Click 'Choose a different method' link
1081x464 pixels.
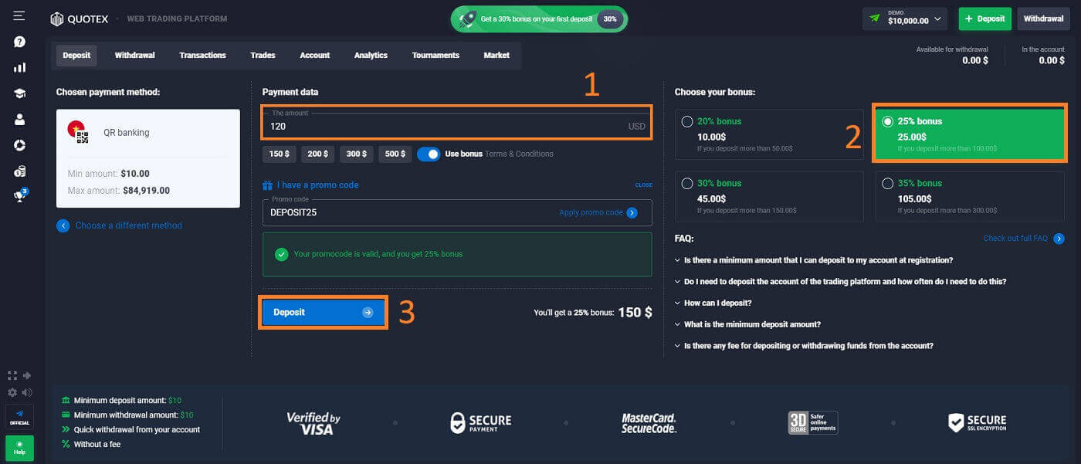(x=128, y=226)
